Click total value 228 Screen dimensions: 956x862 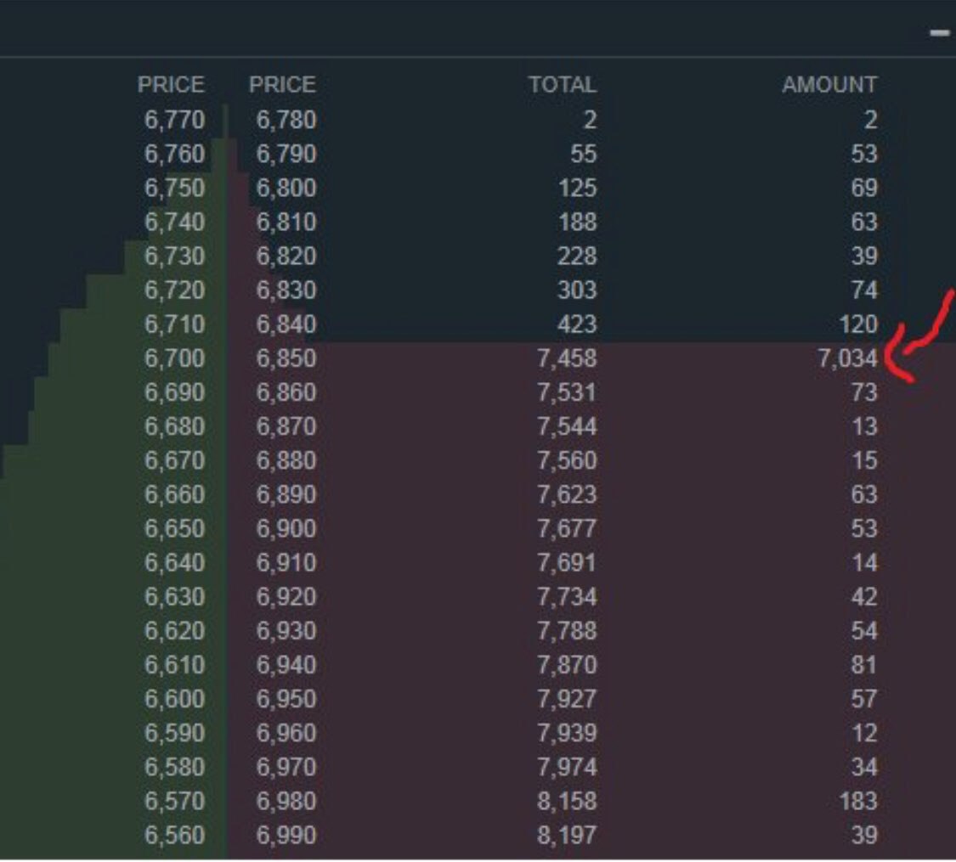pos(577,256)
